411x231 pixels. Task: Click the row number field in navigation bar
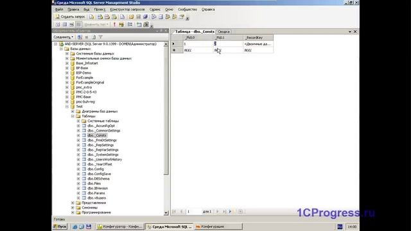tap(194, 212)
